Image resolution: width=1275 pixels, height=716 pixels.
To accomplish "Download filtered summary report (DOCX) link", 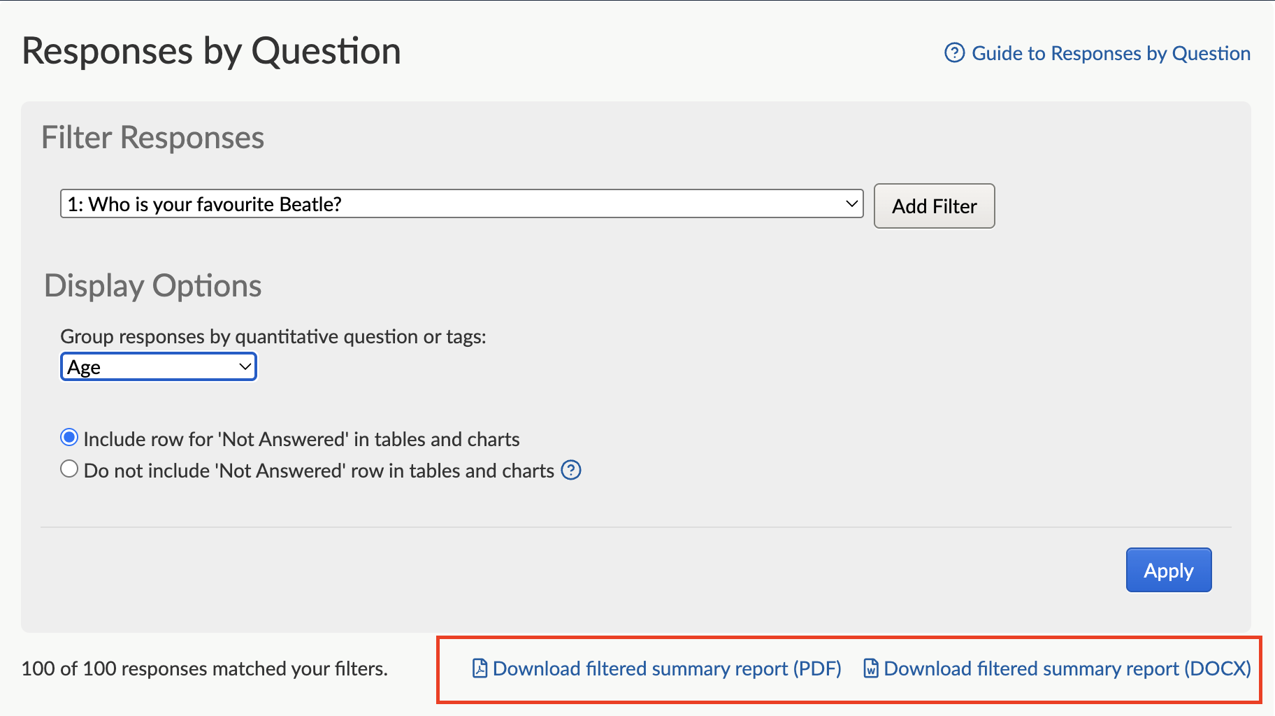I will point(1067,668).
